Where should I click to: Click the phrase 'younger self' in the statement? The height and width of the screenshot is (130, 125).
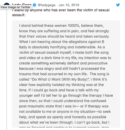pyautogui.click(x=28, y=95)
